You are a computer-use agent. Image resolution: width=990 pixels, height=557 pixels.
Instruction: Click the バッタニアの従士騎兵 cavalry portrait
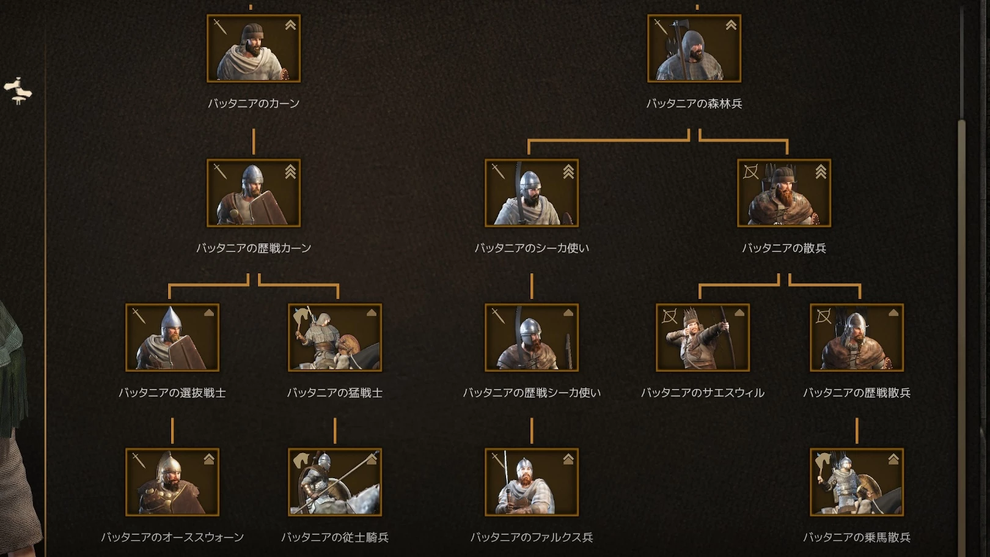click(x=335, y=482)
